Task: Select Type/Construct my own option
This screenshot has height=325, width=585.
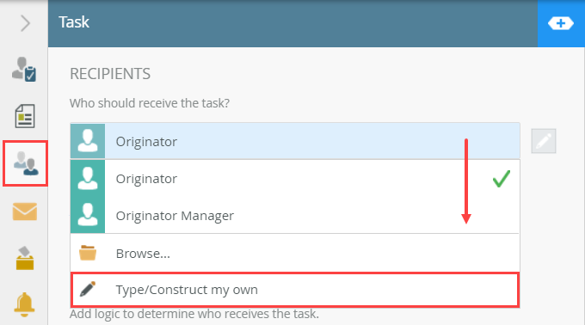Action: tap(295, 290)
